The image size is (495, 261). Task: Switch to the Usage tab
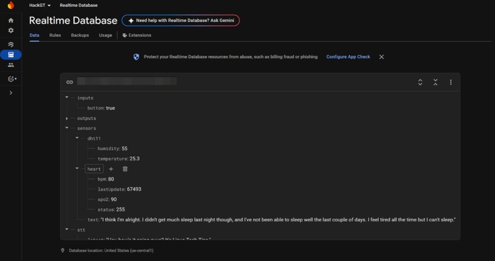point(106,36)
